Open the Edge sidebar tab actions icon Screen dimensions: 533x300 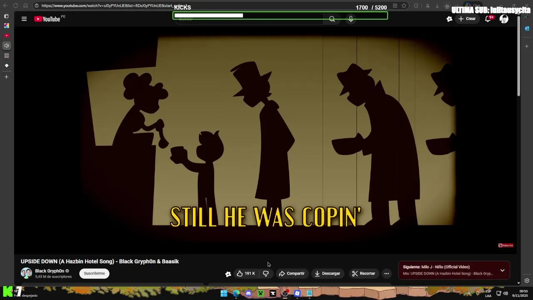[x=6, y=16]
